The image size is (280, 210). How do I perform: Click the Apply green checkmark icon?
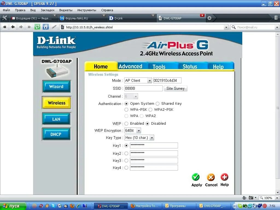coord(196,177)
